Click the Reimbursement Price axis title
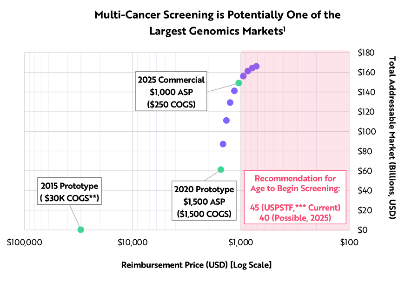 pos(196,265)
